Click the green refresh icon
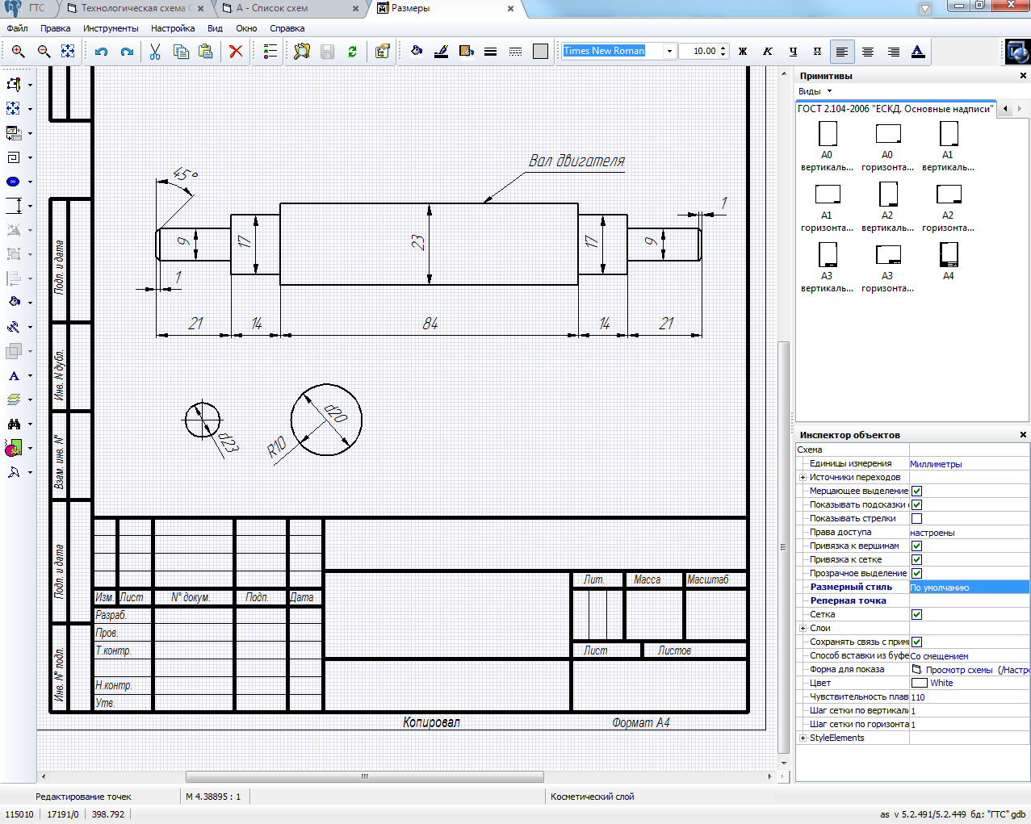Viewport: 1031px width, 824px height. 352,52
